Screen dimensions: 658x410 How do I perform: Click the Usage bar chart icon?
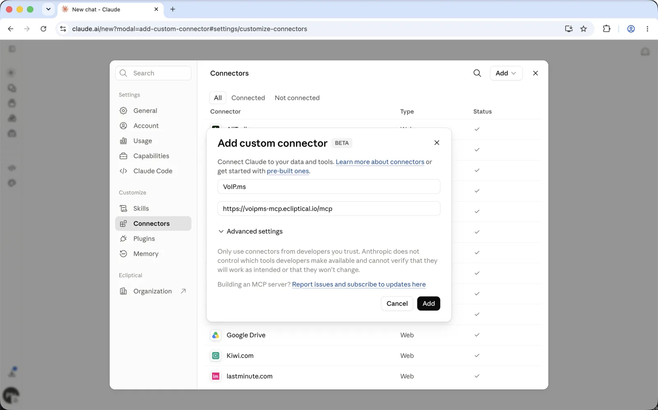tap(123, 141)
